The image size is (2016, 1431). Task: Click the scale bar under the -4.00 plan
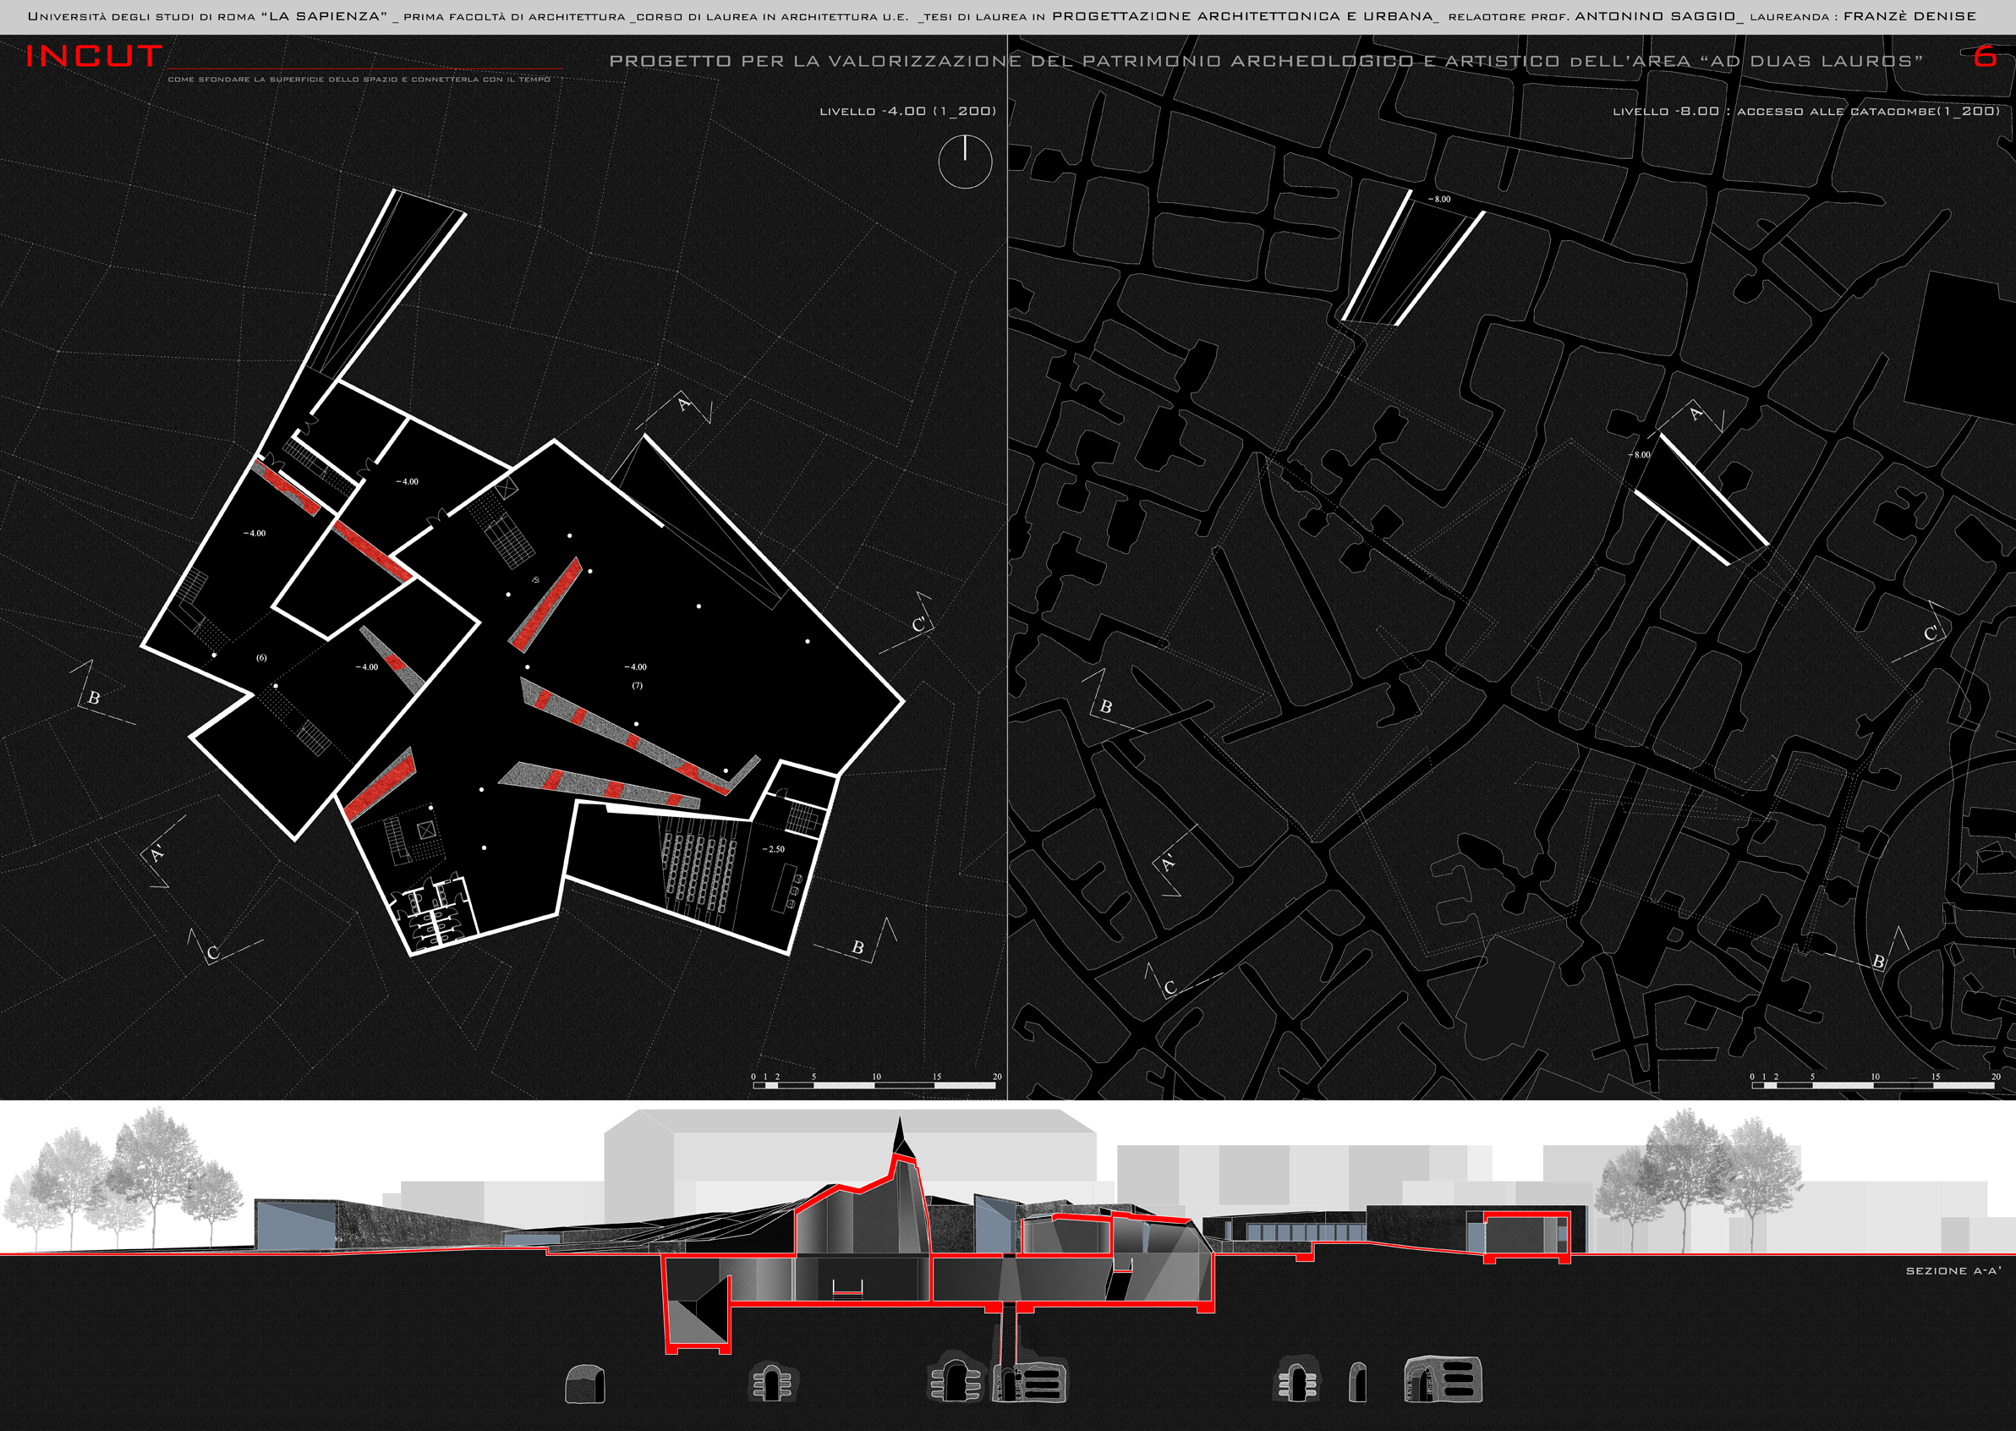click(x=874, y=1086)
